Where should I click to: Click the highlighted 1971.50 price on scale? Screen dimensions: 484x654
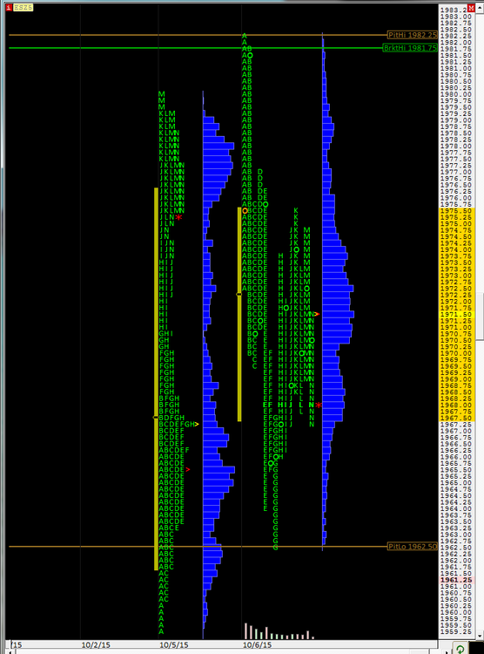[456, 315]
